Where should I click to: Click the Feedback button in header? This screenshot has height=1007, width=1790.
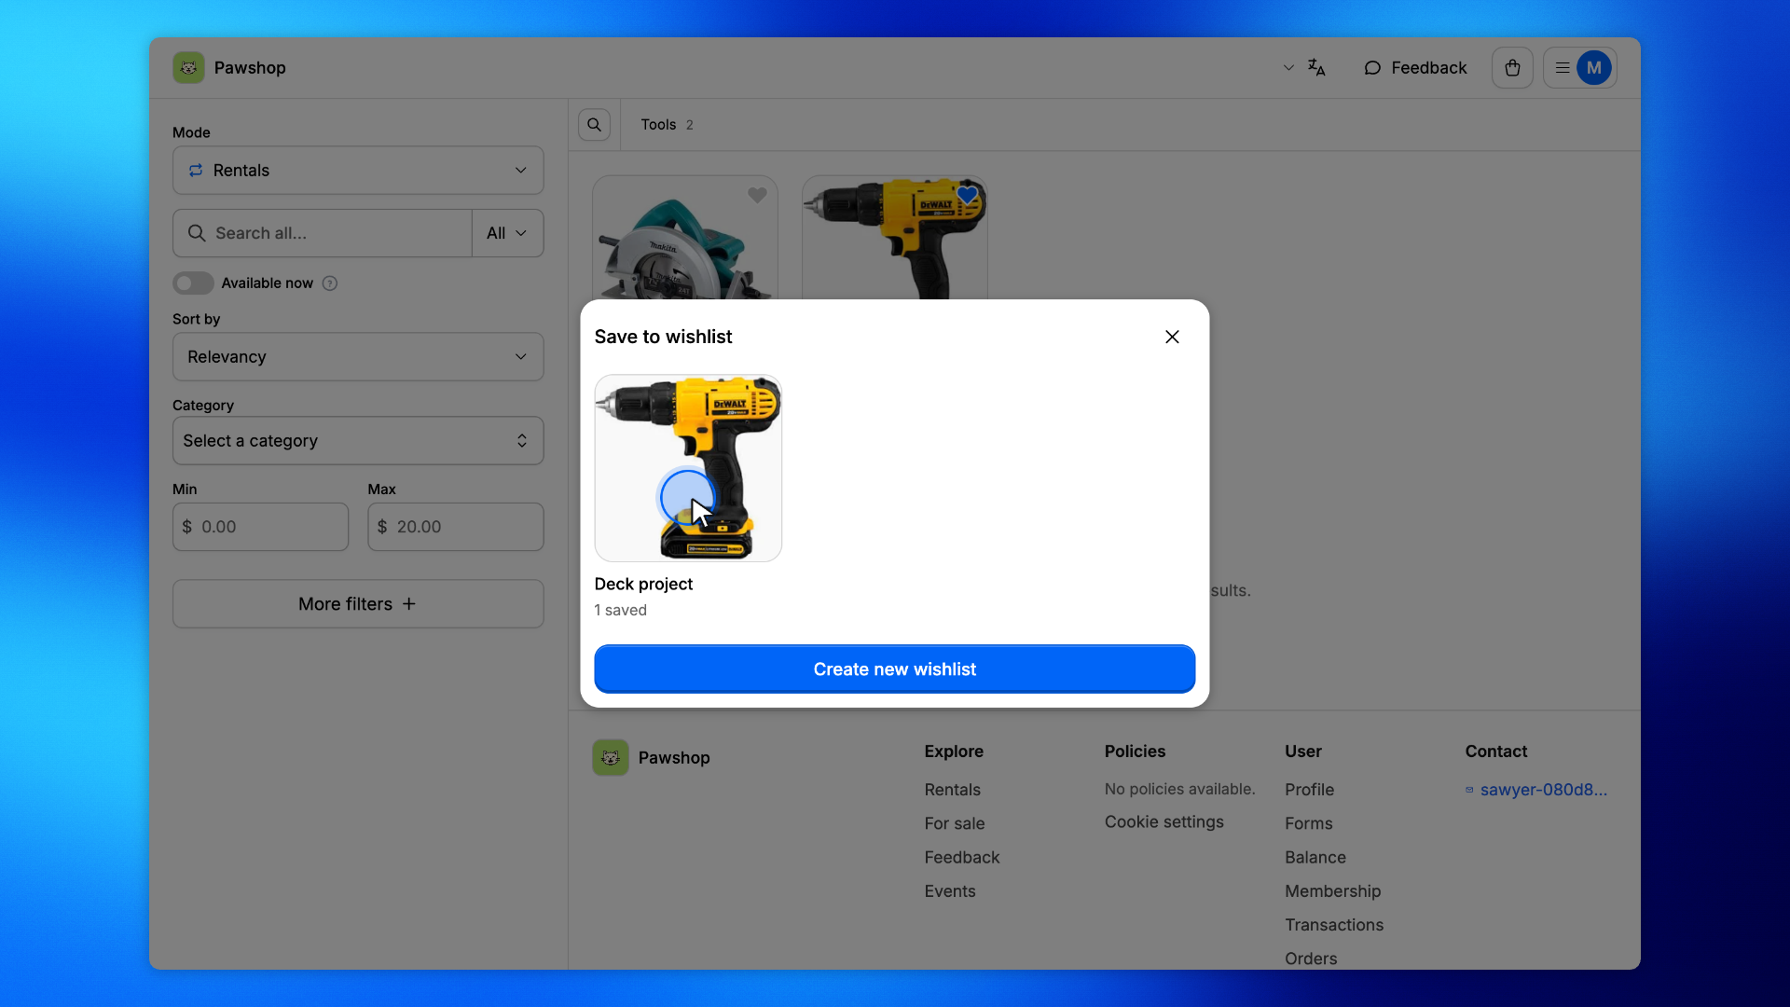[1415, 68]
